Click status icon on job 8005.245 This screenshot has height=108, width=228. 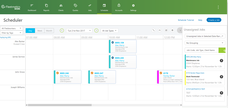point(113,58)
